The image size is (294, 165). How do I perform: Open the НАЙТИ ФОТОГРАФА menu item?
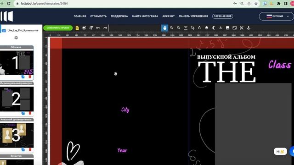(x=145, y=16)
